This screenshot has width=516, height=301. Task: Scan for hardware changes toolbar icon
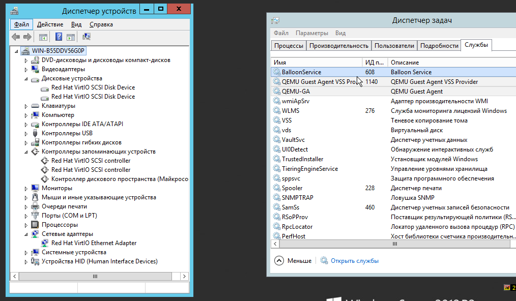(87, 37)
